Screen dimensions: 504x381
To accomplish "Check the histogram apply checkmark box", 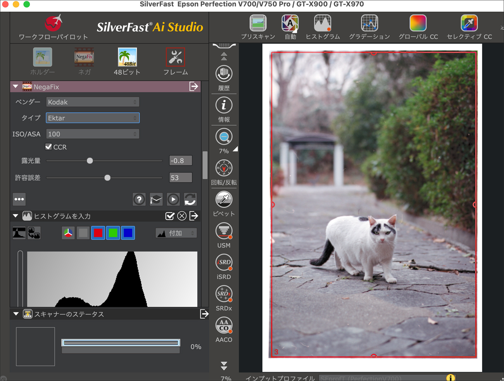I will [x=169, y=216].
